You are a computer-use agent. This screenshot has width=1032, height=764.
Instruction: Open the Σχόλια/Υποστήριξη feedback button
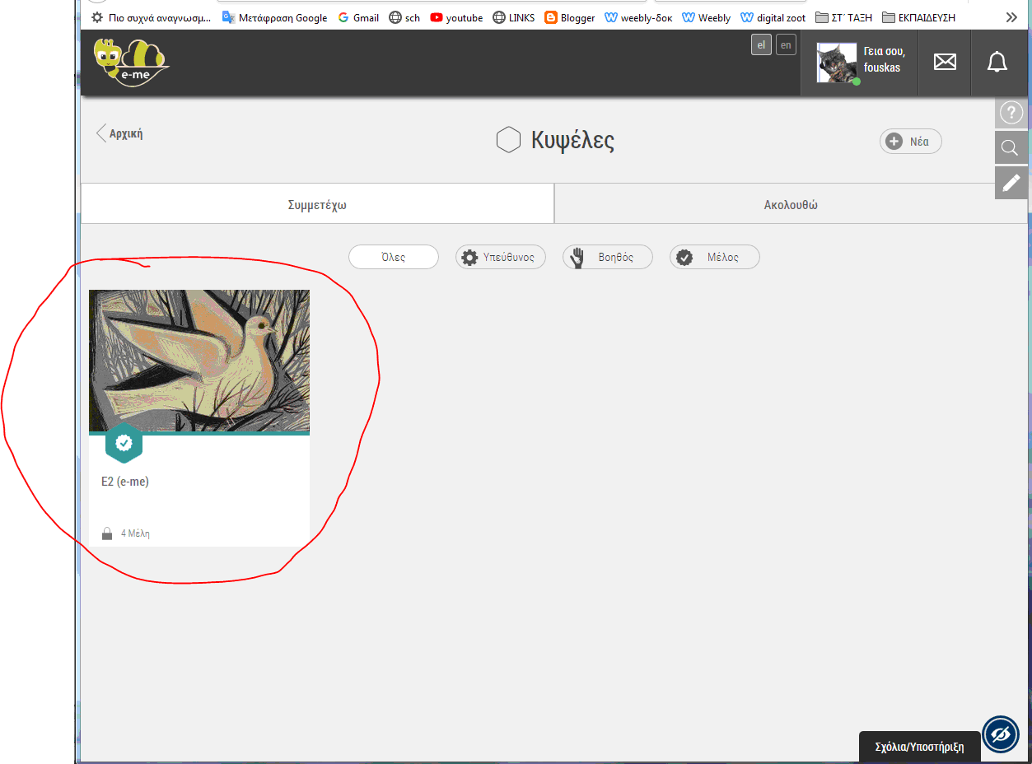(919, 748)
